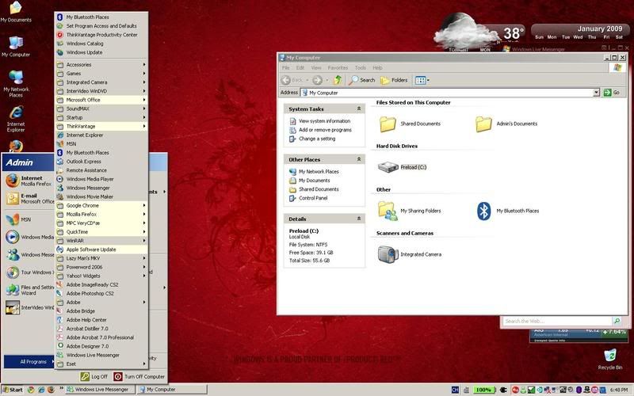Click the 38° weather gadget
The height and width of the screenshot is (396, 634).
click(x=479, y=33)
